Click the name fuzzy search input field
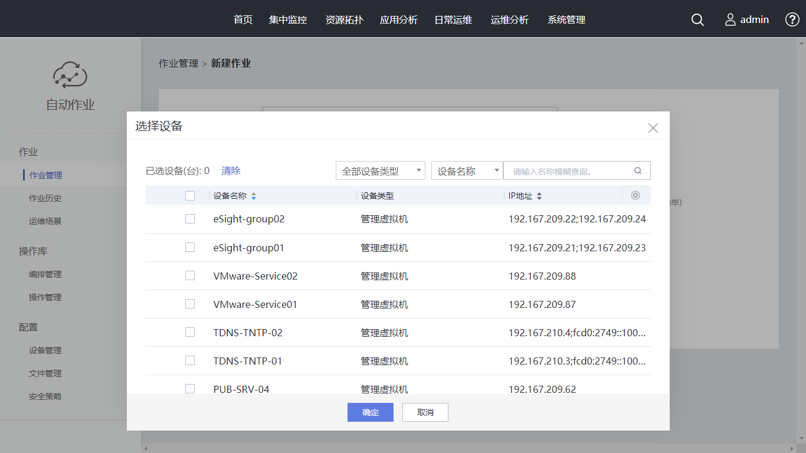Image resolution: width=806 pixels, height=453 pixels. pos(568,171)
